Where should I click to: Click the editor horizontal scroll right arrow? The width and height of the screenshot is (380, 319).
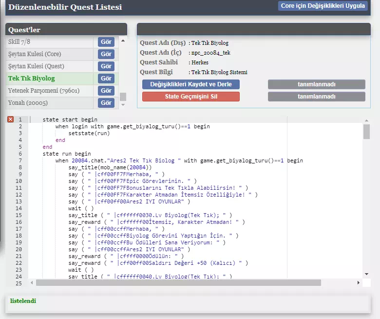pyautogui.click(x=359, y=282)
